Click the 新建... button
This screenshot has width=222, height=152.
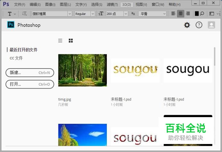point(30,73)
